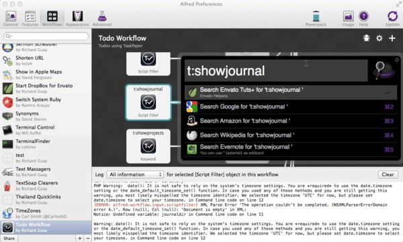Click the Alfred query text field
The width and height of the screenshot is (403, 242).
276,71
